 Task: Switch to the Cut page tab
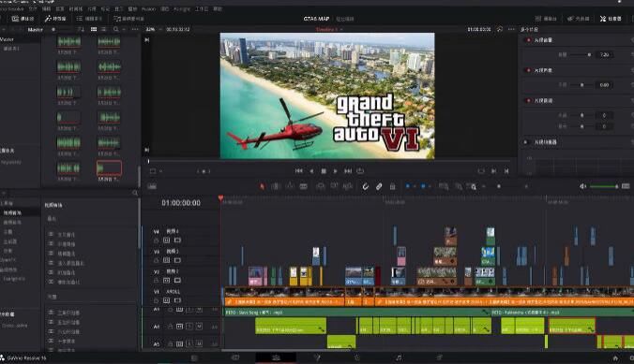[234, 357]
